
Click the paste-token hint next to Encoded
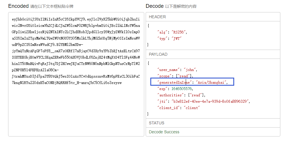pyautogui.click(x=52, y=7)
